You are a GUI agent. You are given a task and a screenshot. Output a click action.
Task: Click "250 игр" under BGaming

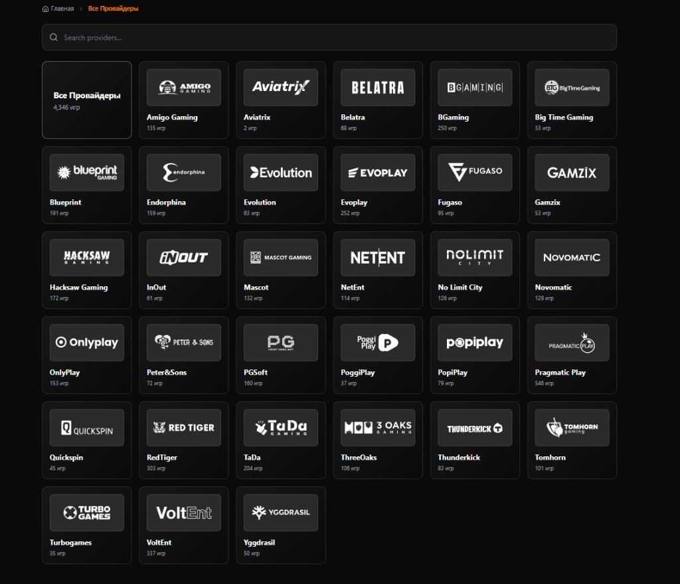click(447, 128)
